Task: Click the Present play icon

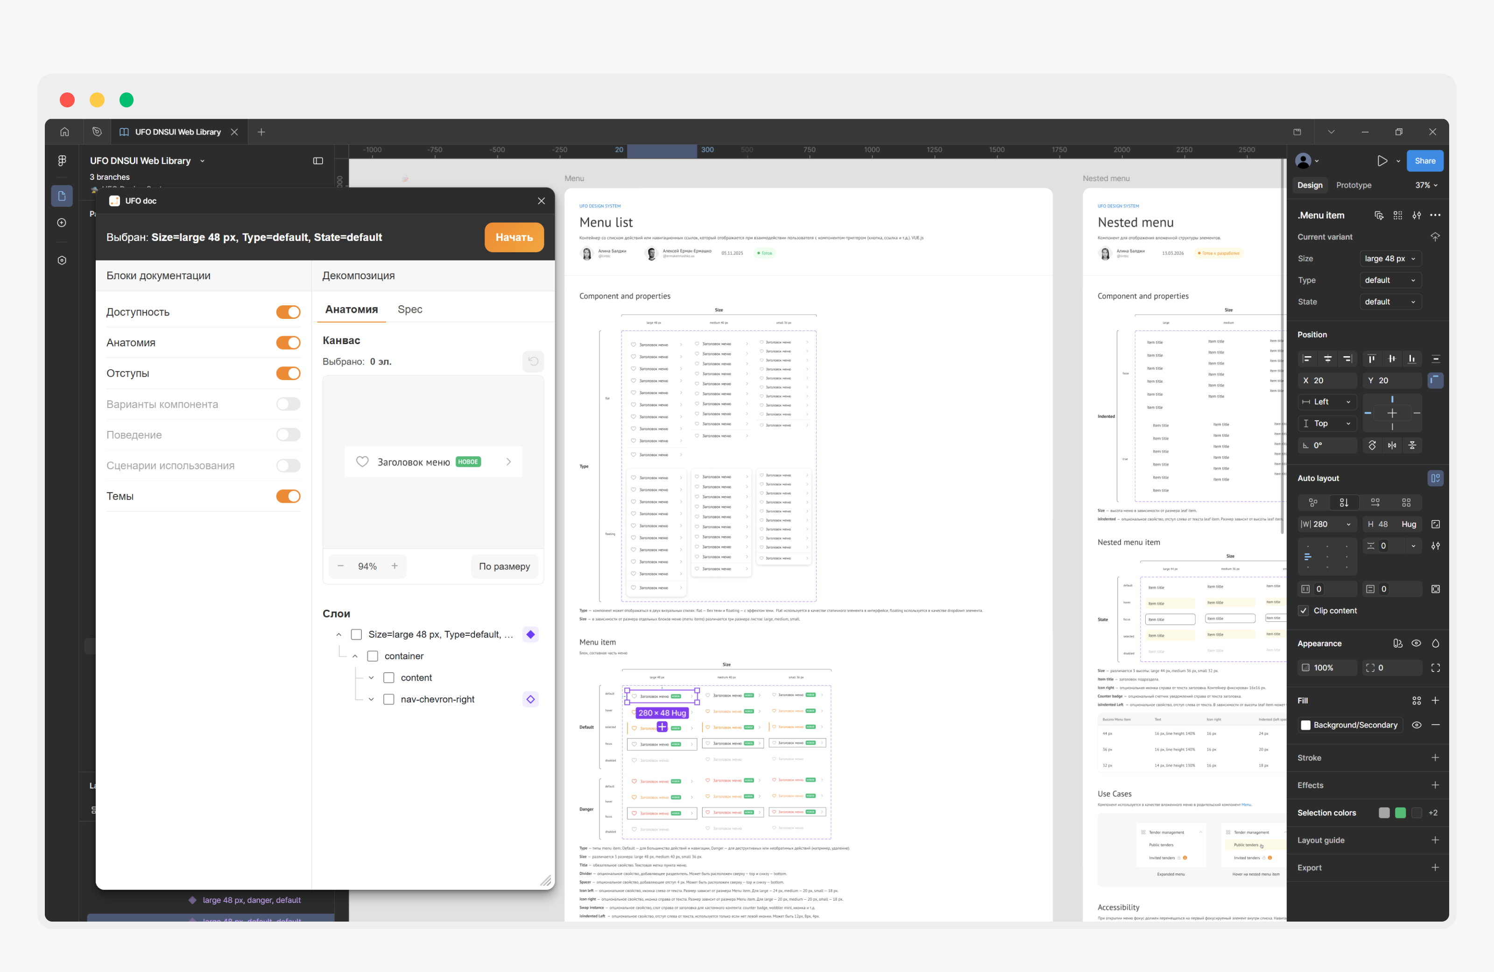Action: click(x=1382, y=161)
